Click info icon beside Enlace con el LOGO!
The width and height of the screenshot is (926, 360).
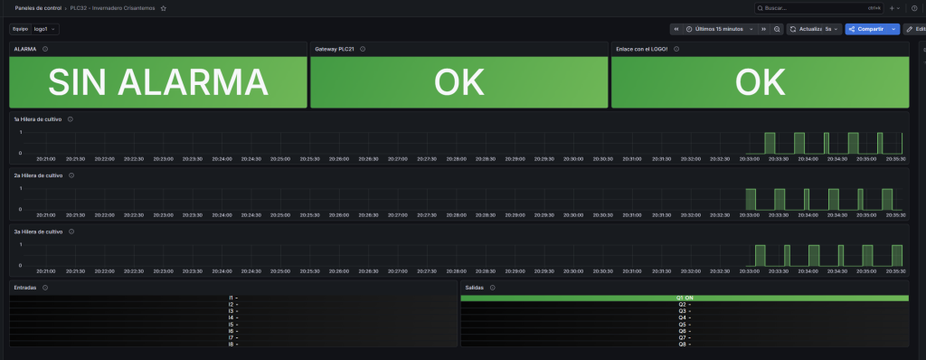click(x=676, y=49)
